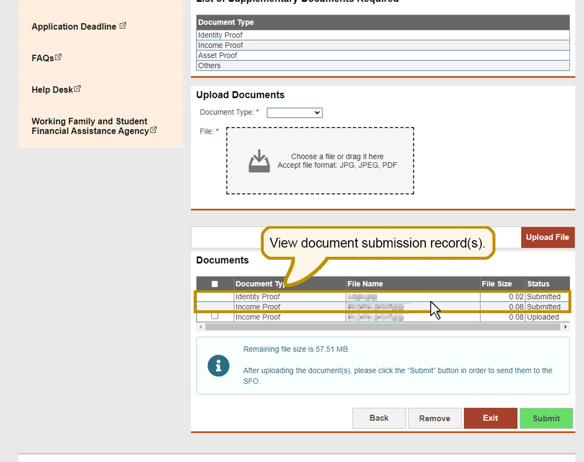Check the Uploaded Income Proof row checkbox
This screenshot has width=584, height=462.
215,316
